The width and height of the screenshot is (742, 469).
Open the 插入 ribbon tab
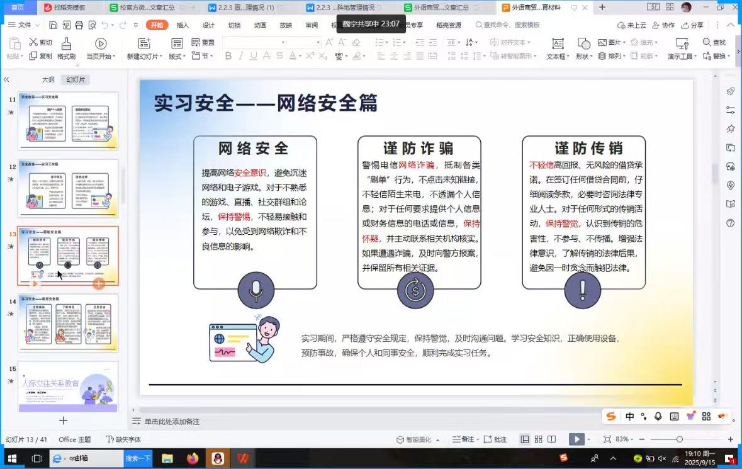[183, 25]
